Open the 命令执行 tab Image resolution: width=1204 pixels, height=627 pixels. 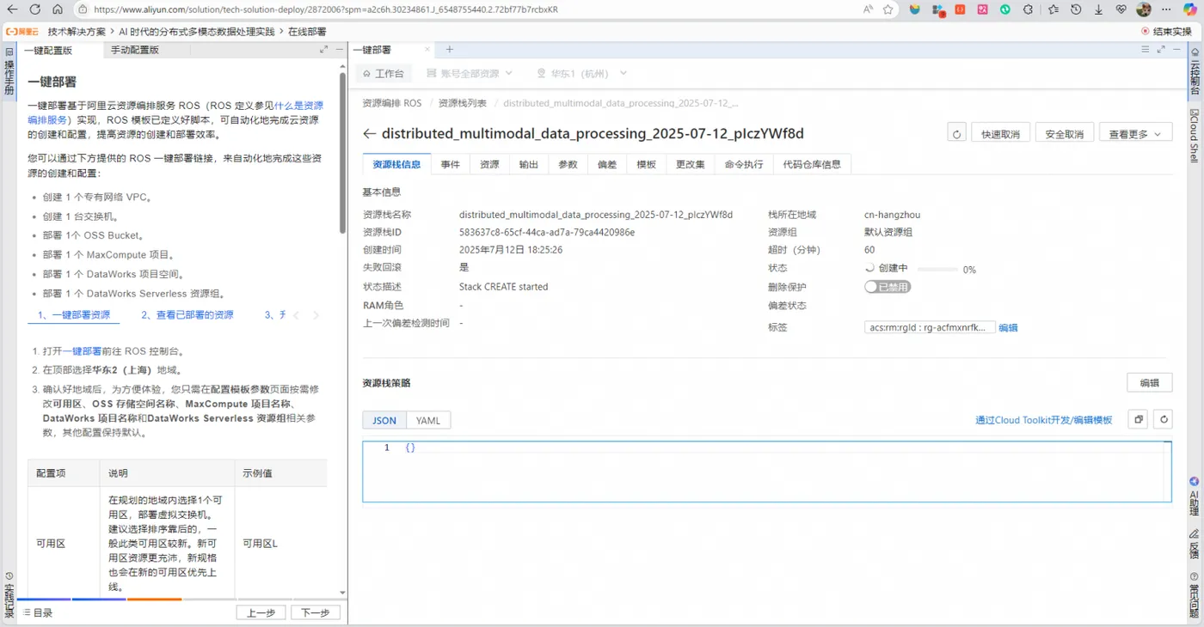click(744, 164)
